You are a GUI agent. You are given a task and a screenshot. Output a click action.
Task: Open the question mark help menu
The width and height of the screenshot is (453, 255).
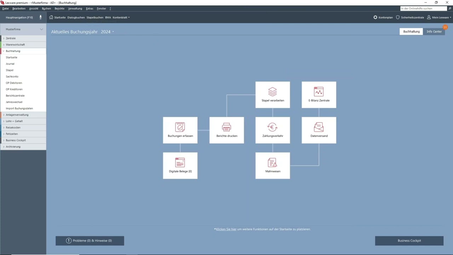(110, 8)
